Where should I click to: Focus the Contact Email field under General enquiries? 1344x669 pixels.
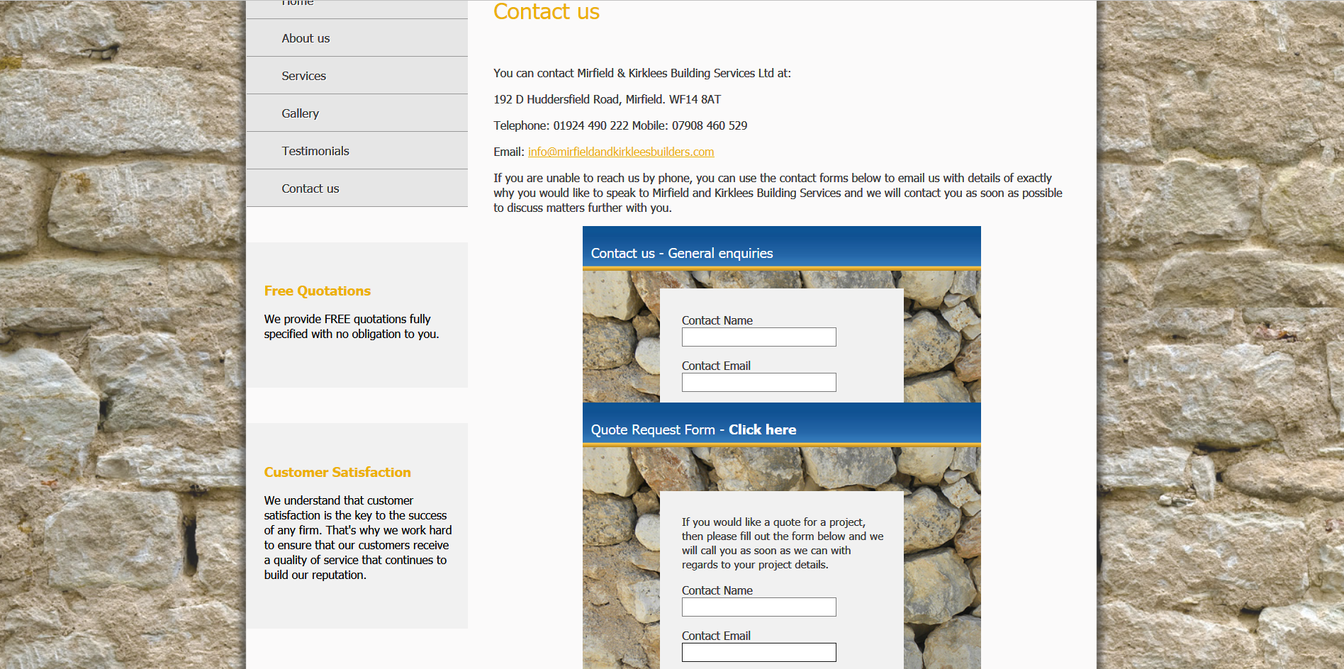(758, 383)
